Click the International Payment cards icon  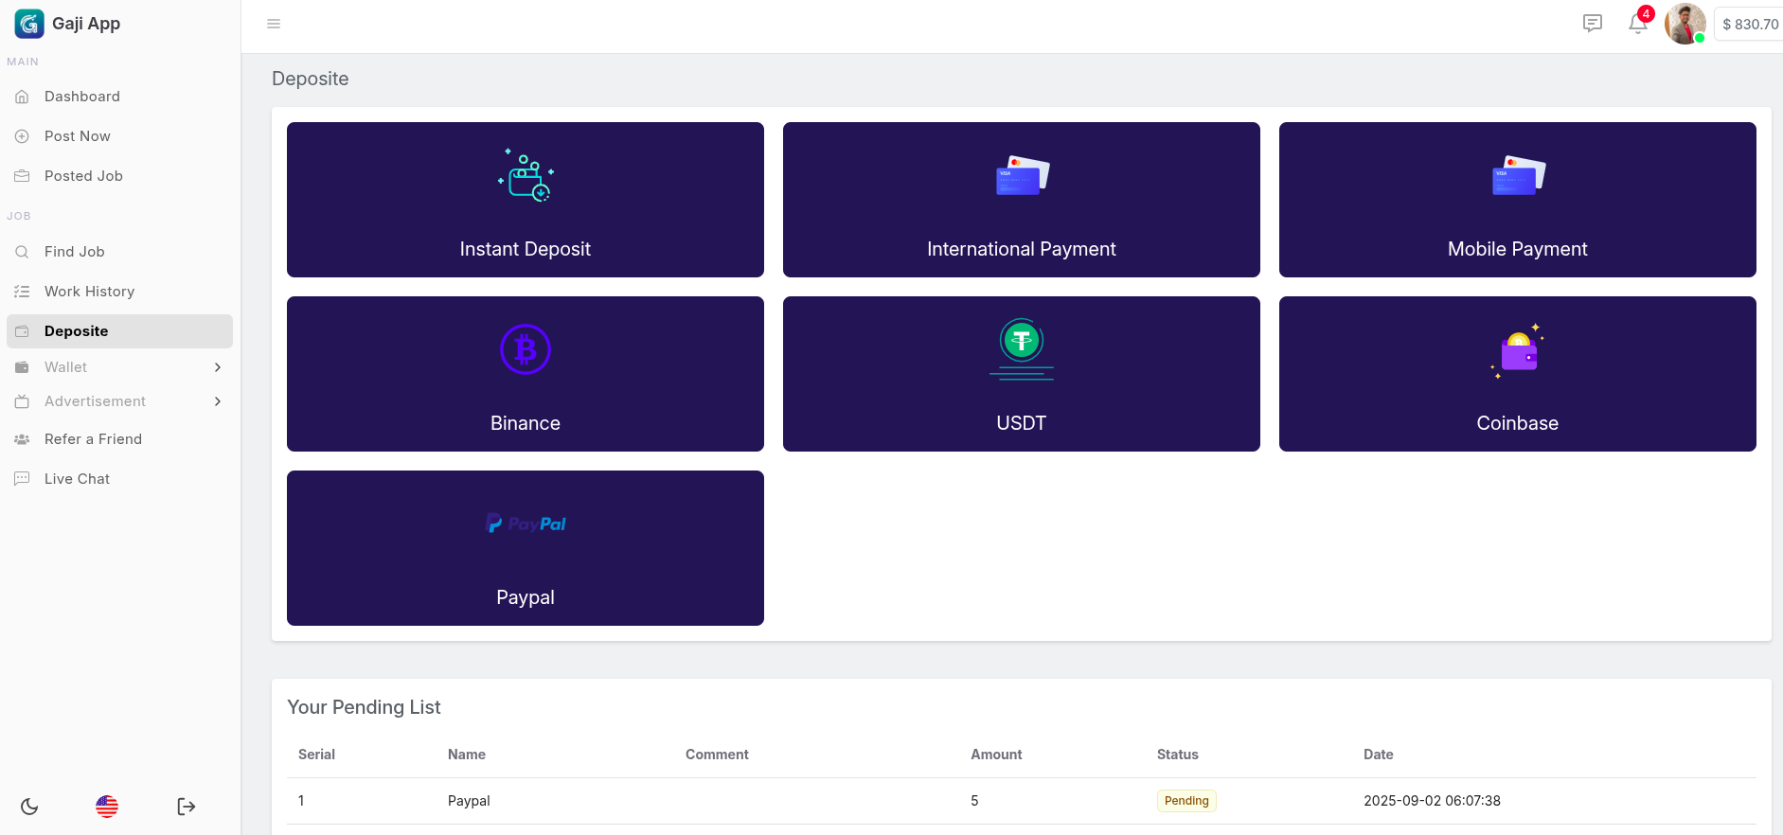point(1023,175)
